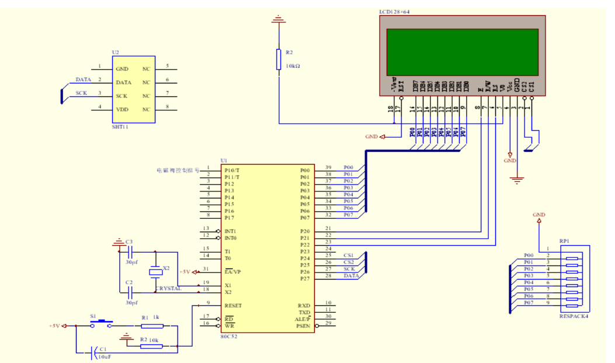The image size is (615, 363).
Task: Click the red GND label above RP1
Action: [538, 215]
